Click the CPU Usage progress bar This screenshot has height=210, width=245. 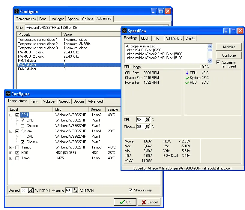pyautogui.click(x=171, y=67)
